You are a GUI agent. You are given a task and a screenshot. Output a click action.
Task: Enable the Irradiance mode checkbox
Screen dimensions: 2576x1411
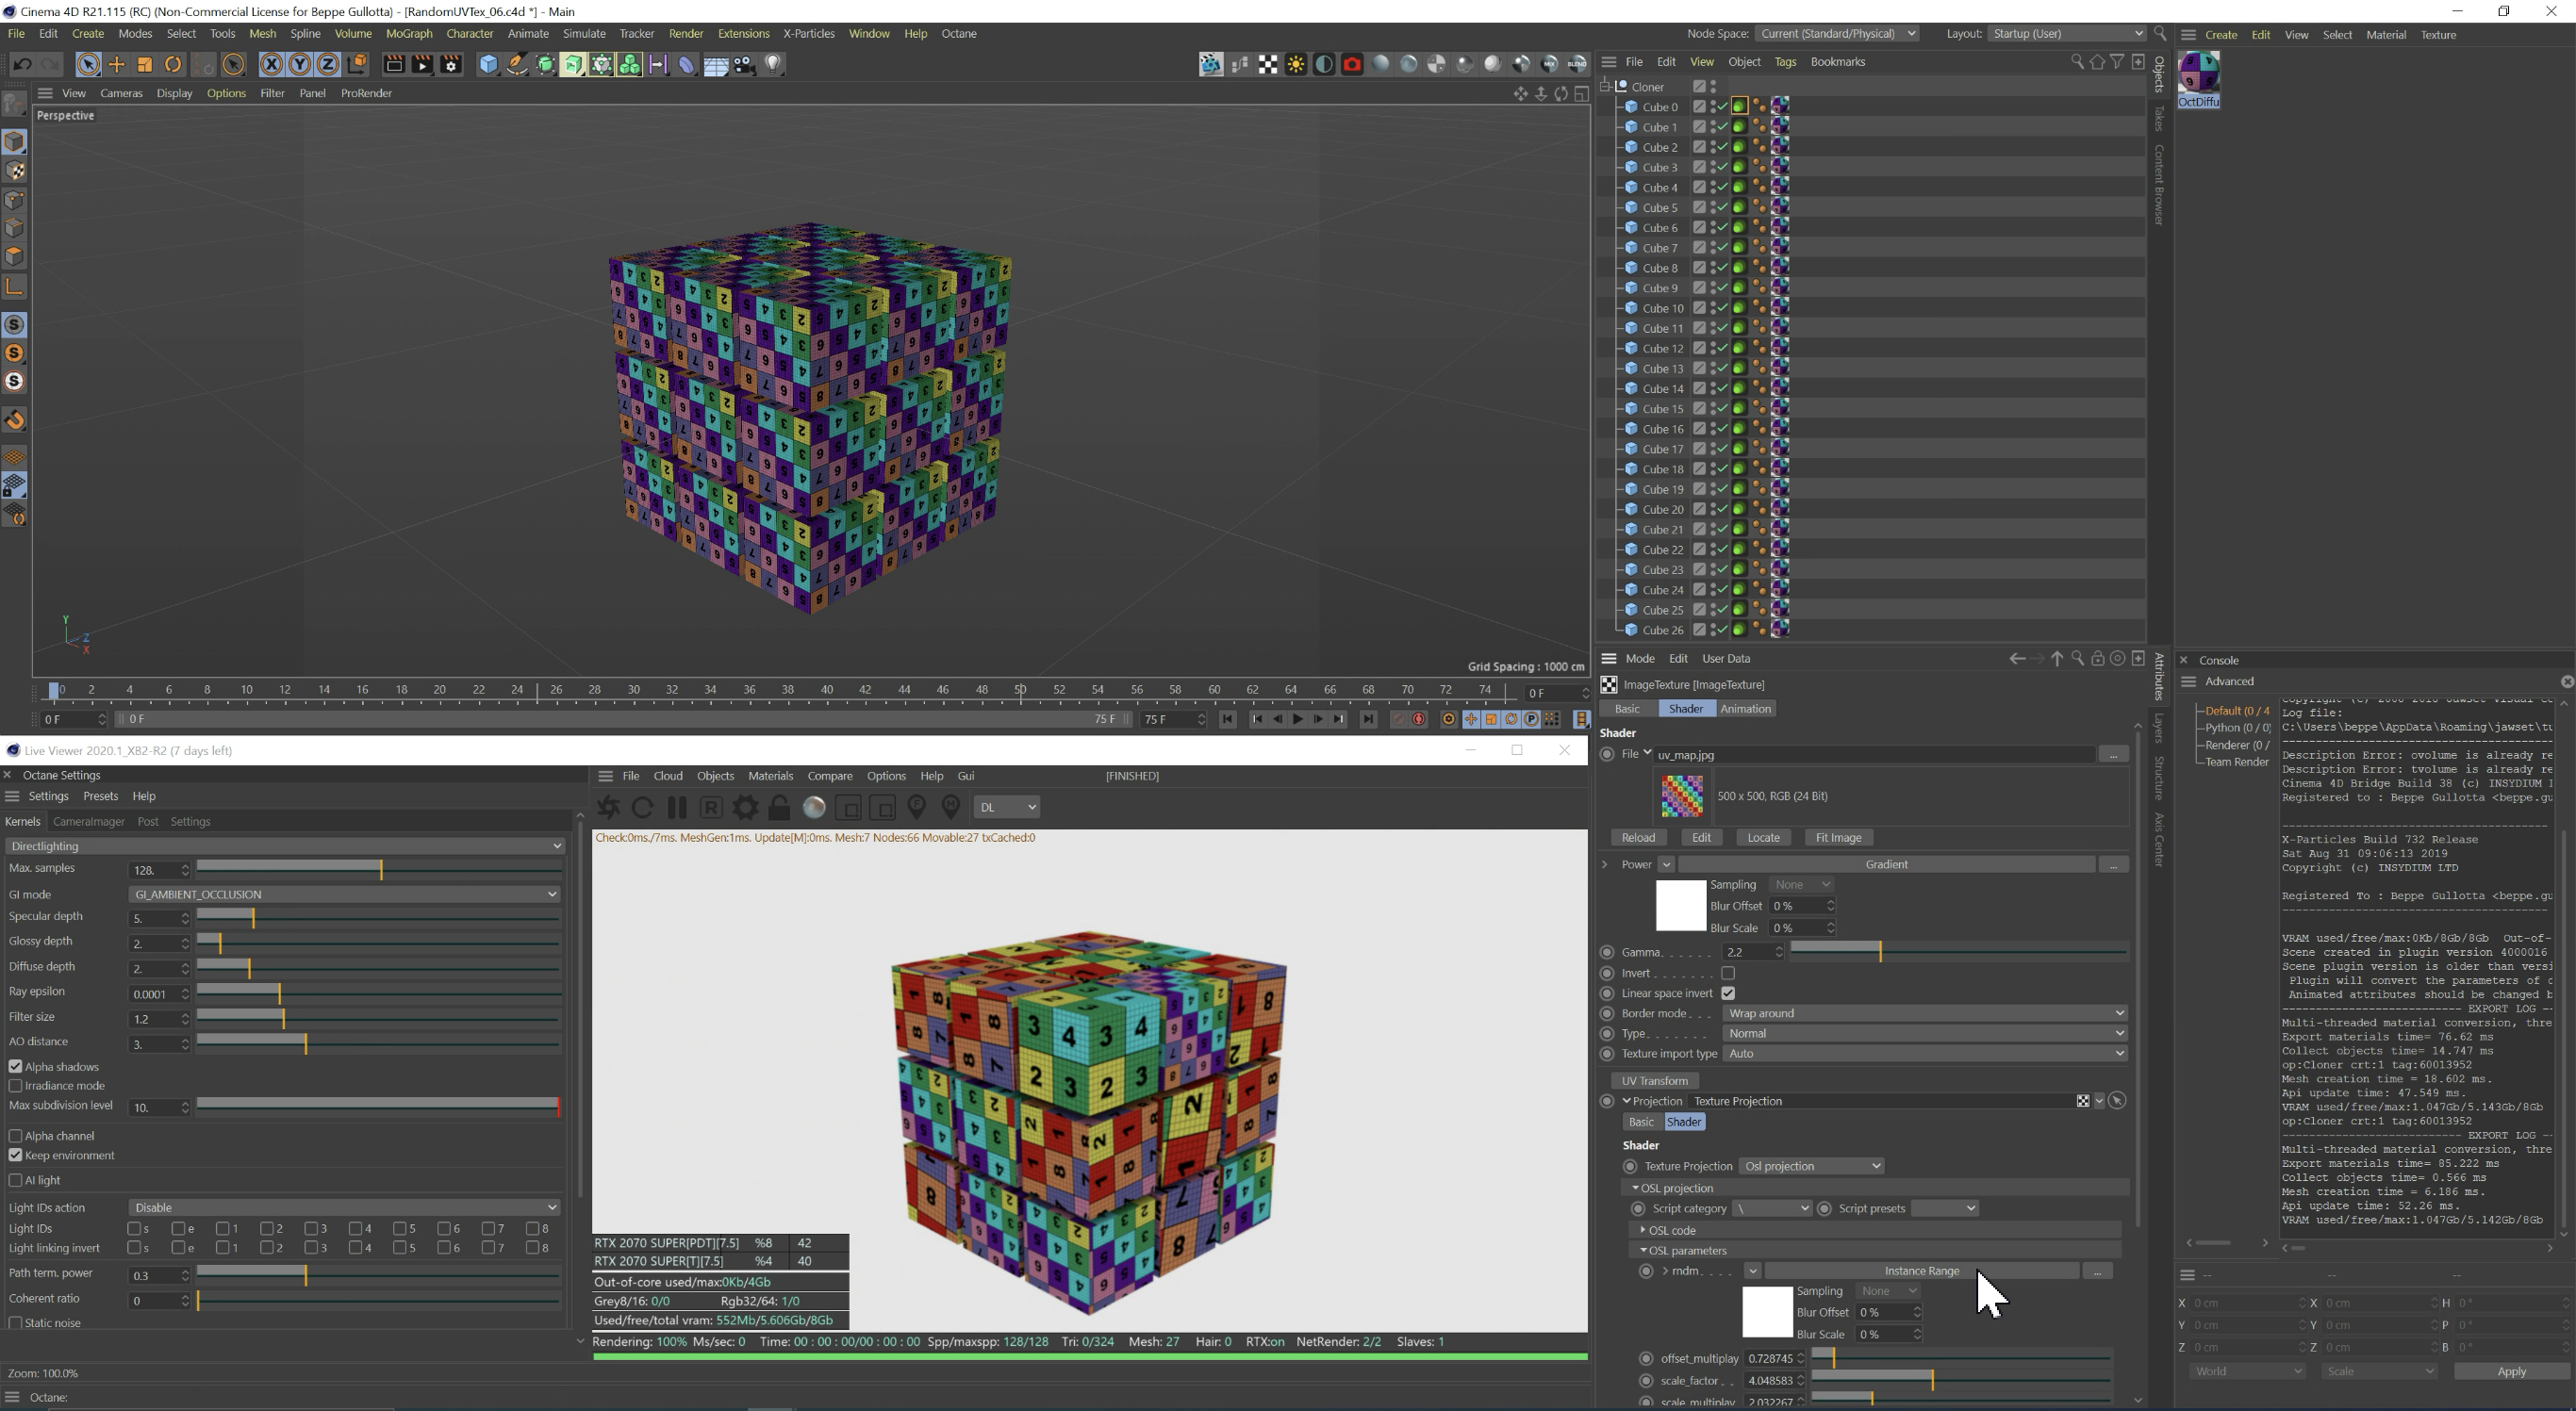click(x=16, y=1086)
